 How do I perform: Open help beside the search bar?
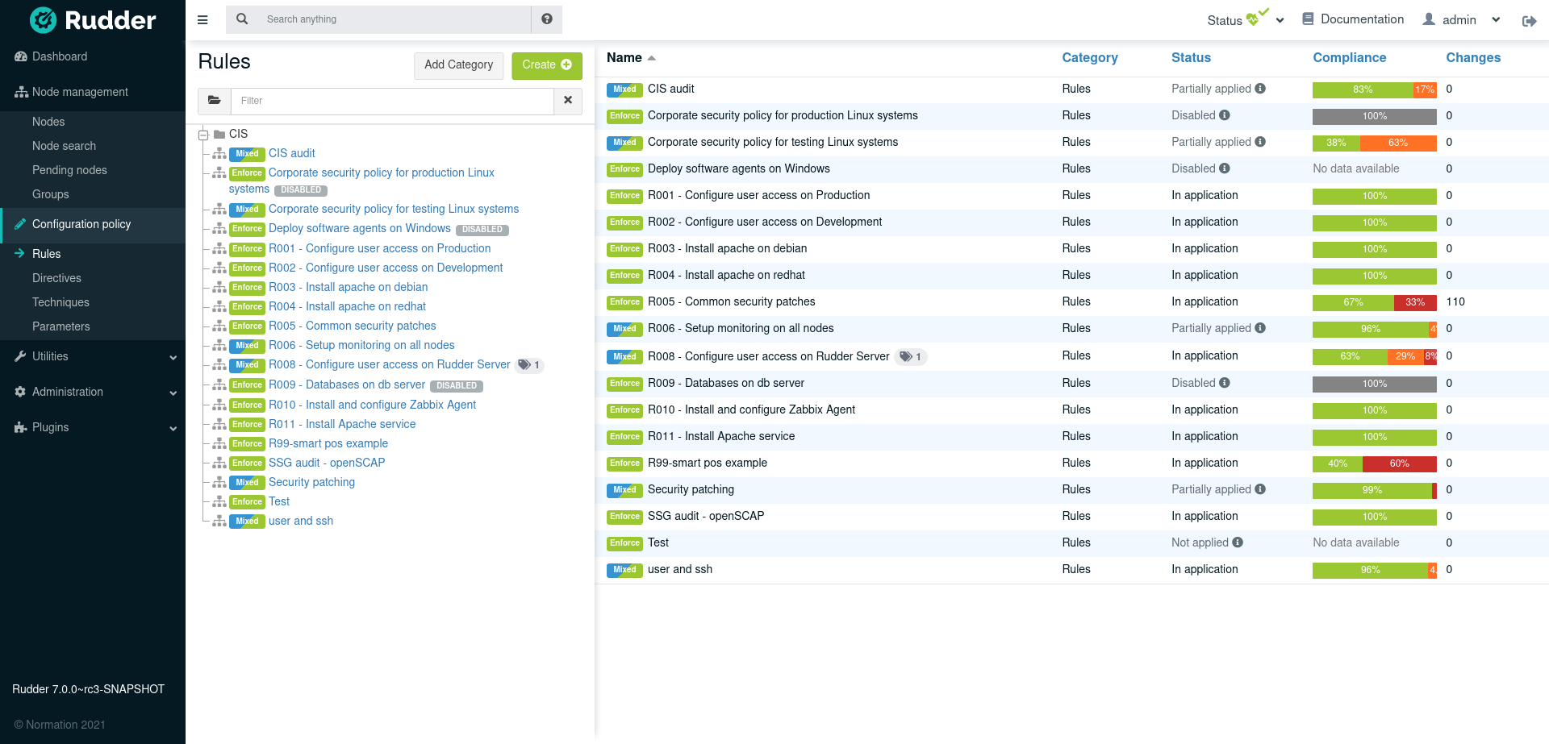coord(547,19)
